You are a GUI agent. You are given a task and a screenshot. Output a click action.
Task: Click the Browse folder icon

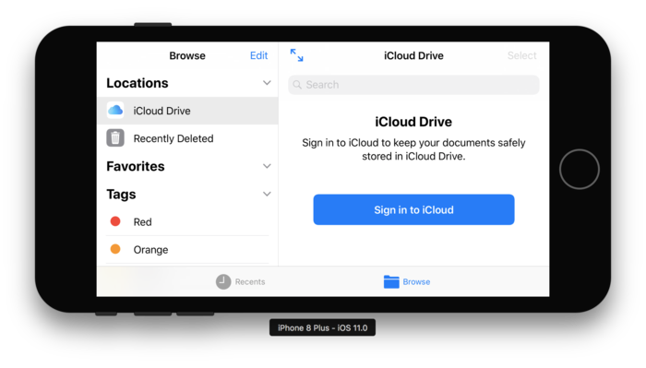(391, 281)
